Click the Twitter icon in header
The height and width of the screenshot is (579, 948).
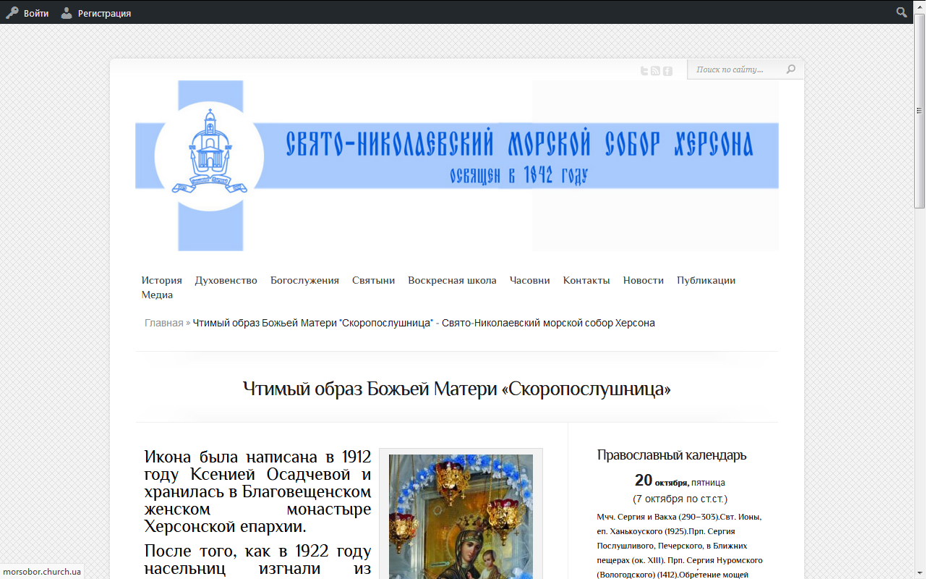[x=644, y=70]
